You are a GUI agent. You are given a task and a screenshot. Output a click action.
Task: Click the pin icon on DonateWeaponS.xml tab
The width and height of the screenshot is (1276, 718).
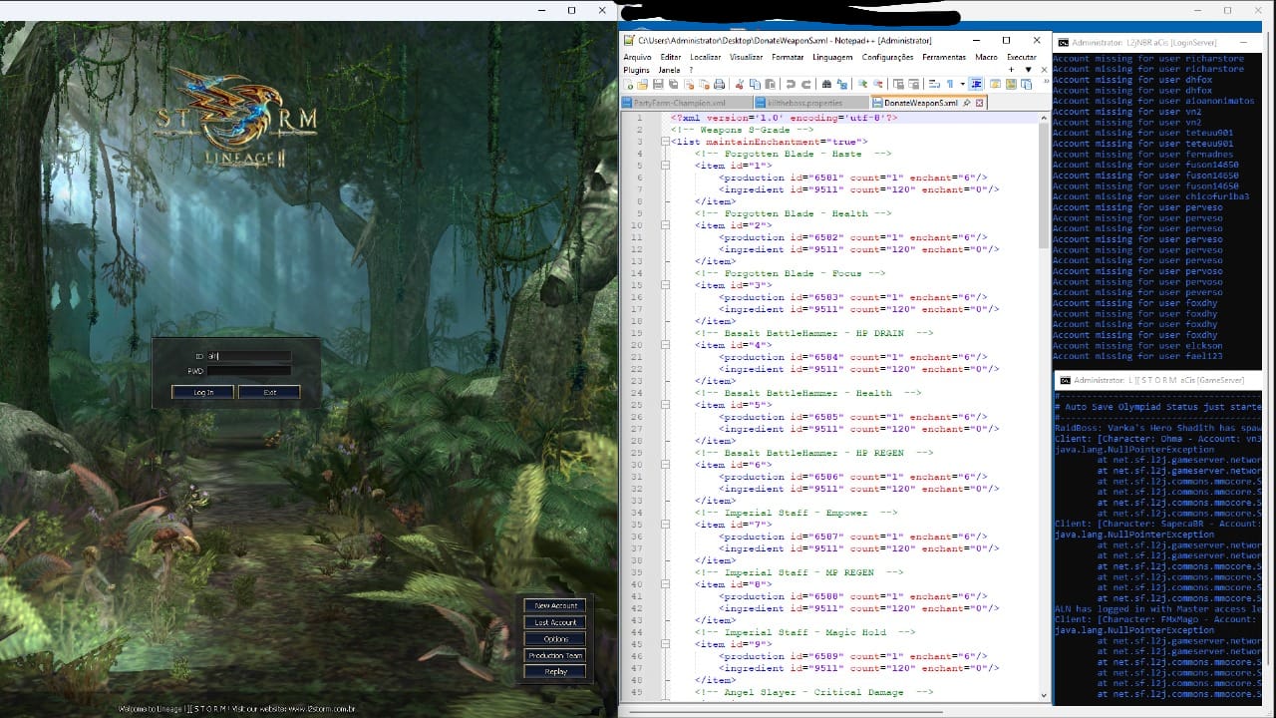click(x=967, y=103)
